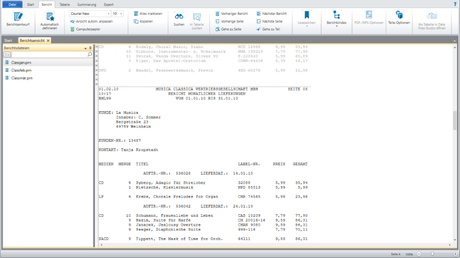Click the help question mark icon
The height and width of the screenshot is (258, 460).
click(x=455, y=4)
